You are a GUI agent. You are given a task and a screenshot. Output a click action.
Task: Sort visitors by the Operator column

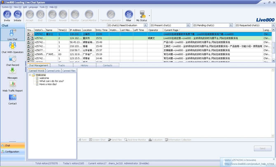point(155,30)
